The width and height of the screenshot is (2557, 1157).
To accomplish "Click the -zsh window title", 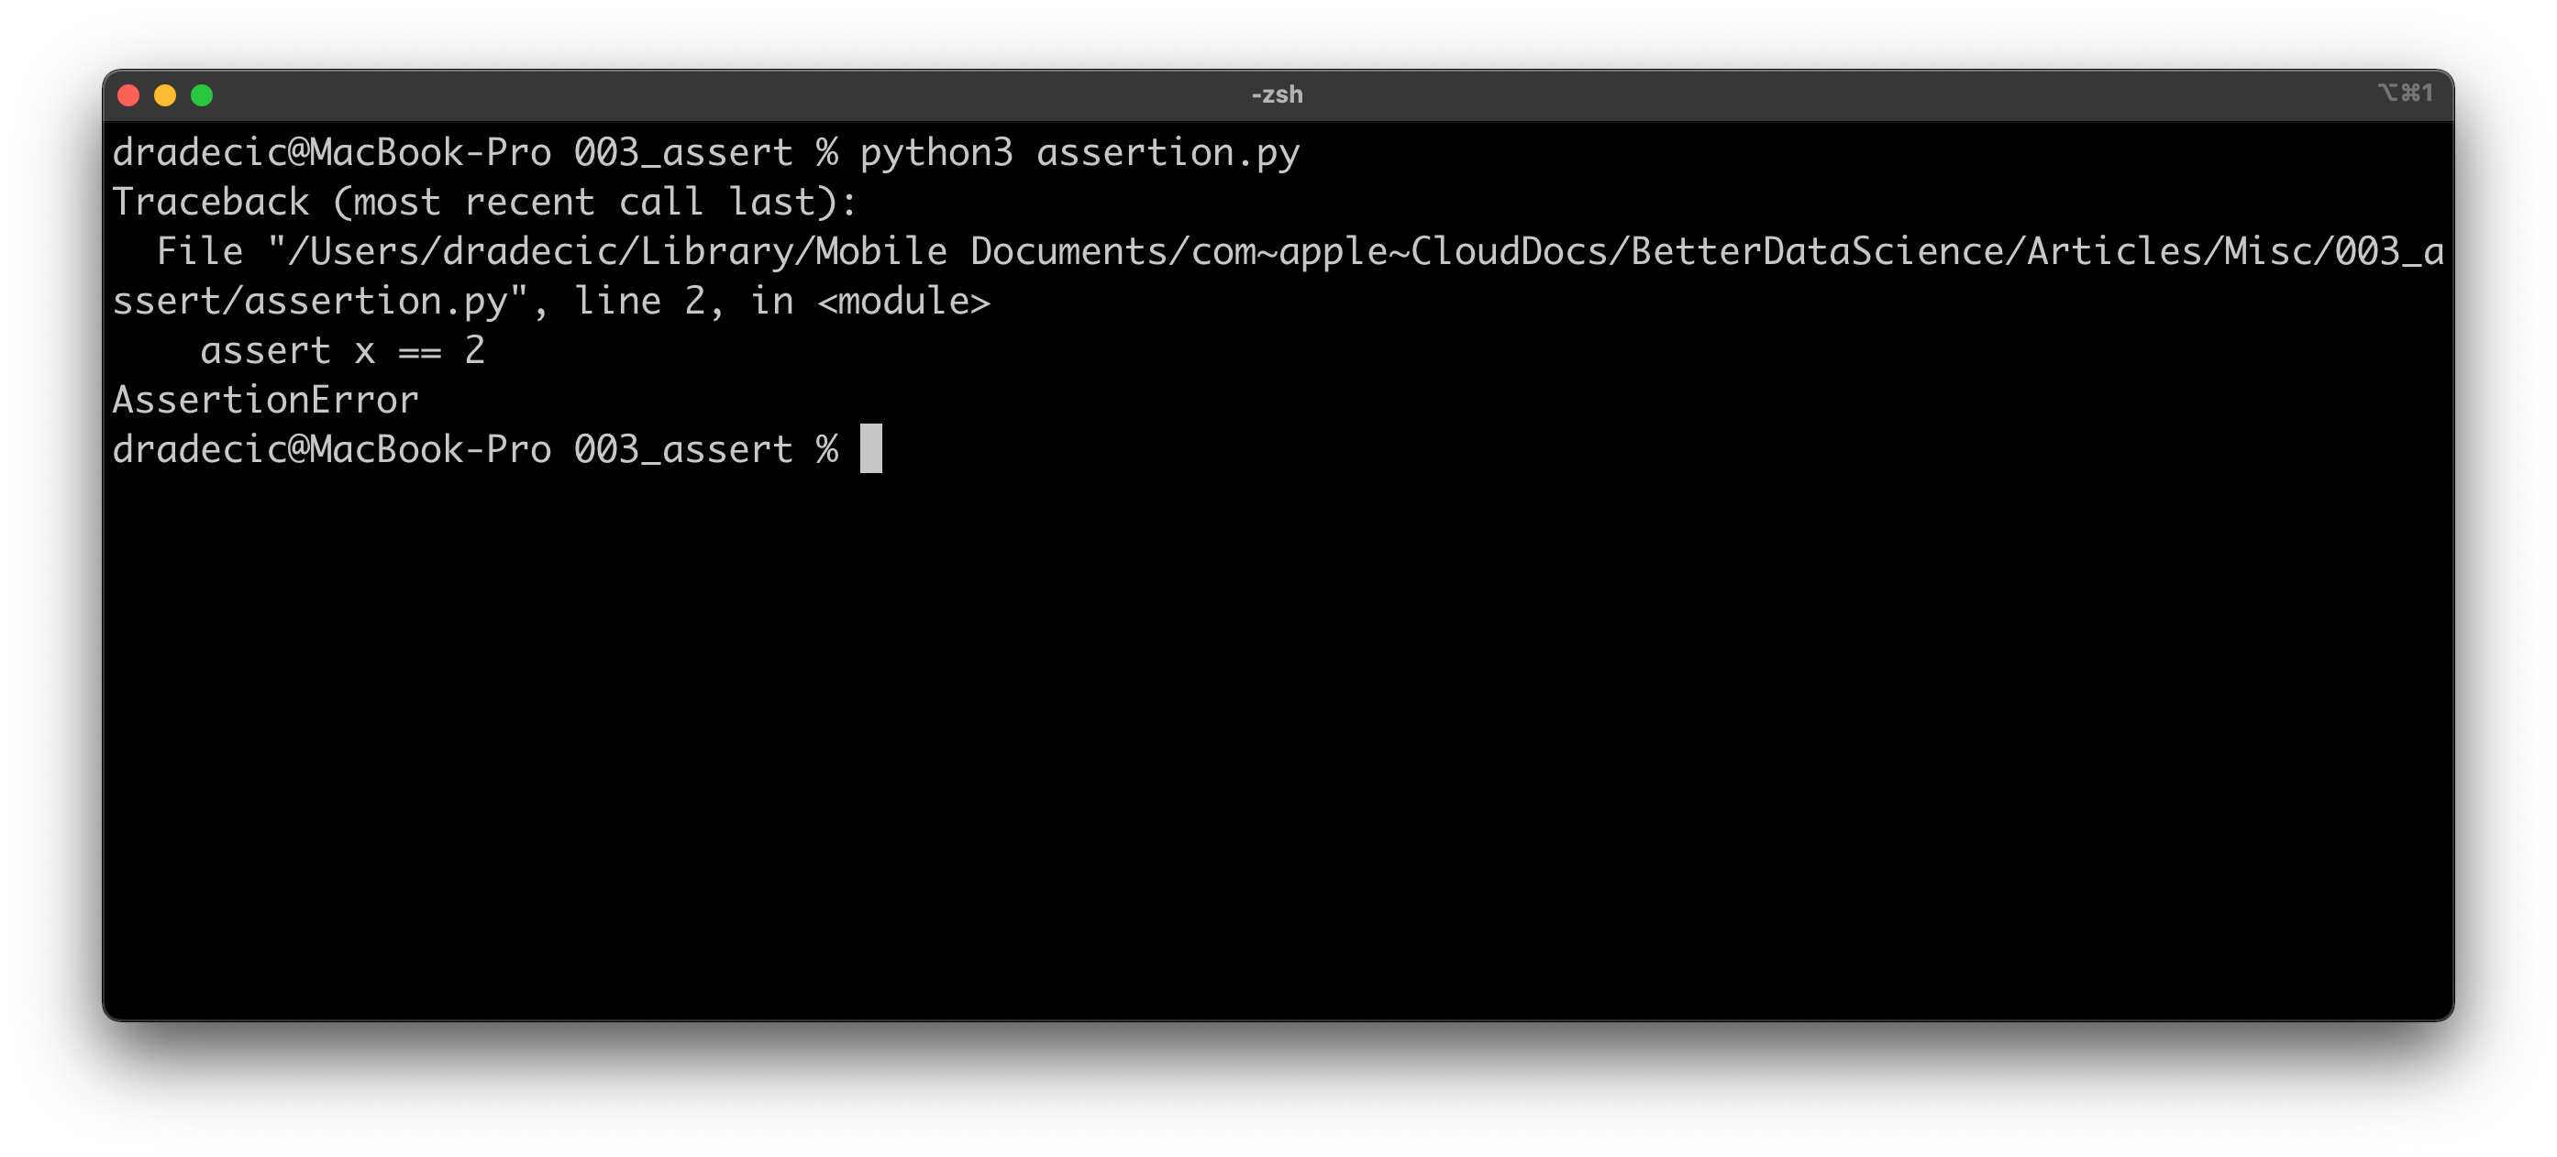I will 1277,95.
